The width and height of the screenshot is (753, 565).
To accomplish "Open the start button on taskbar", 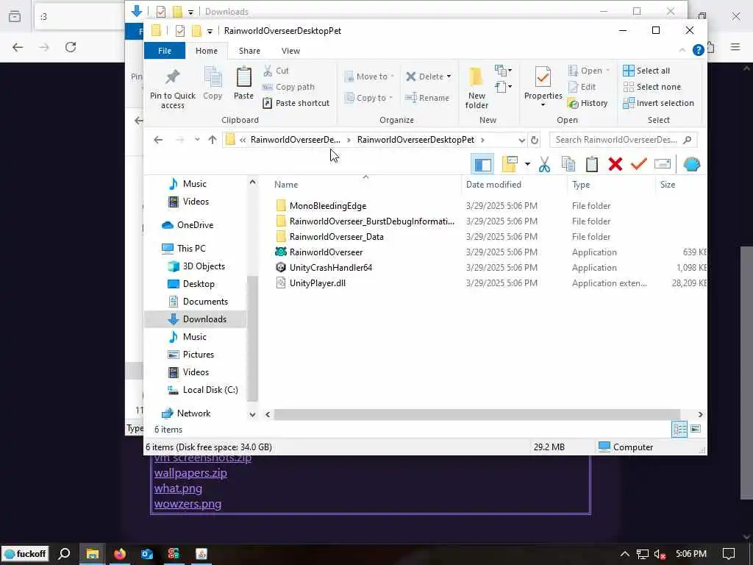I will (x=25, y=554).
